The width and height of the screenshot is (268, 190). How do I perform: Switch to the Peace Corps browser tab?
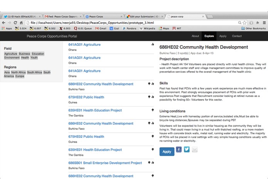pyautogui.click(x=104, y=17)
